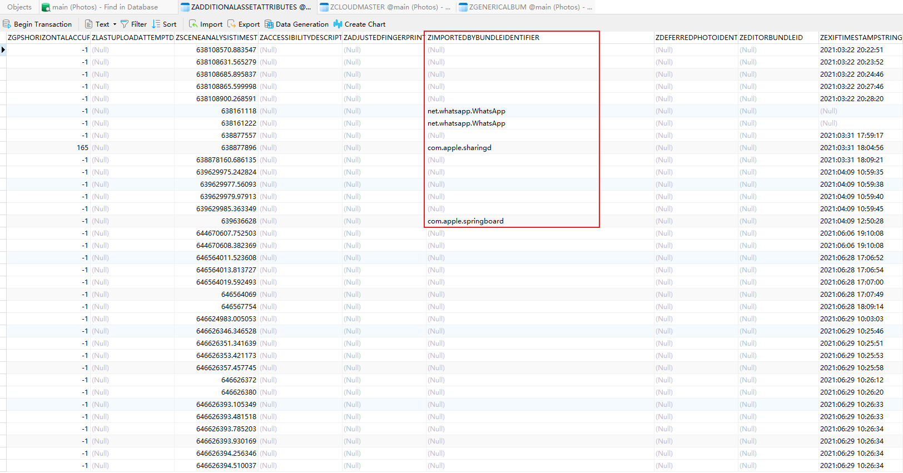Switch to the ZGENERICALBUM table tab
The height and width of the screenshot is (473, 903).
click(525, 7)
